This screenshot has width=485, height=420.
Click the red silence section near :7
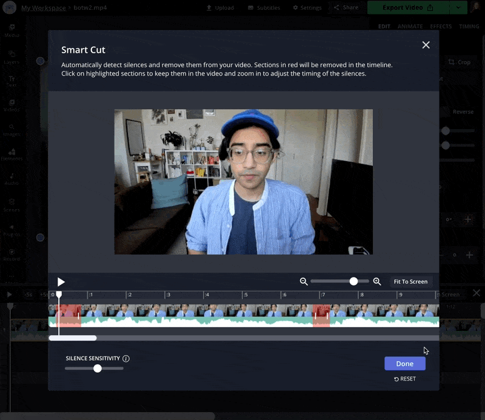click(x=321, y=316)
